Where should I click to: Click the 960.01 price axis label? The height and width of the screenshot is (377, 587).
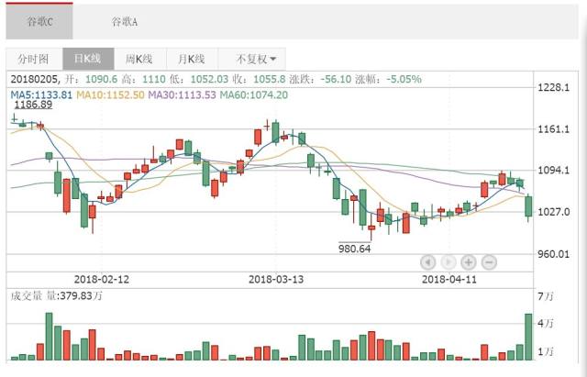pyautogui.click(x=554, y=254)
